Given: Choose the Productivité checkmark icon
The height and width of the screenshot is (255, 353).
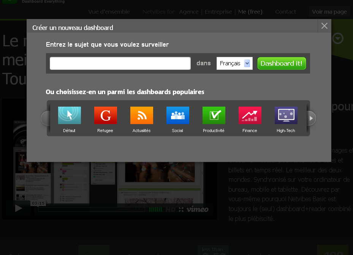Looking at the screenshot, I should click(214, 115).
